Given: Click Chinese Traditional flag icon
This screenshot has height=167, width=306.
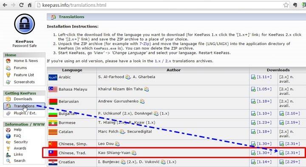Looking at the screenshot, I should pos(53,153).
